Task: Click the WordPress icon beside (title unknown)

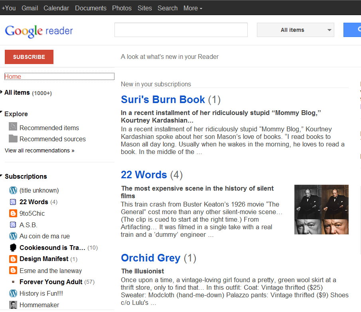Action: click(x=13, y=190)
